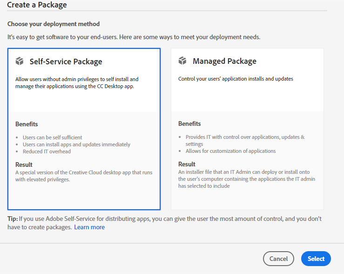This screenshot has height=274, width=344.
Task: Click 'Allows for customization of applications' bullet
Action: coord(230,151)
